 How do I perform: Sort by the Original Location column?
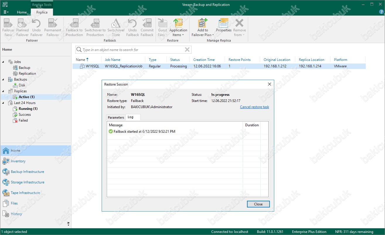(x=277, y=60)
